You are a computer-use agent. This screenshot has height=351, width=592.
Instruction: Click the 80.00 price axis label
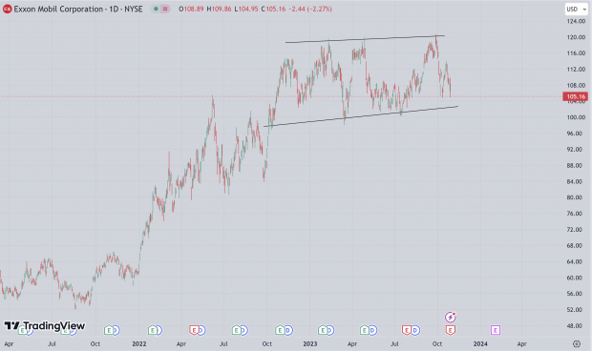(x=576, y=197)
